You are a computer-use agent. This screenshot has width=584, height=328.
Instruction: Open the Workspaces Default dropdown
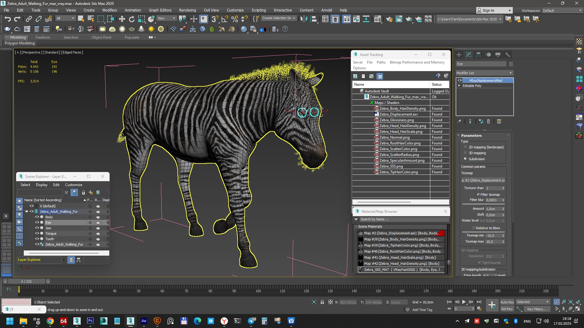coord(562,11)
